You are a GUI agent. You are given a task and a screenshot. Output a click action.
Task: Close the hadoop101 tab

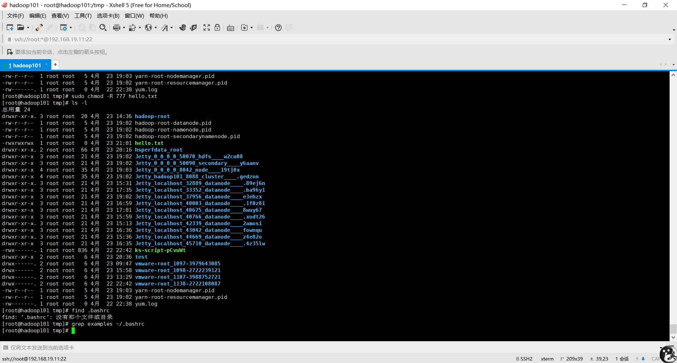pos(46,64)
